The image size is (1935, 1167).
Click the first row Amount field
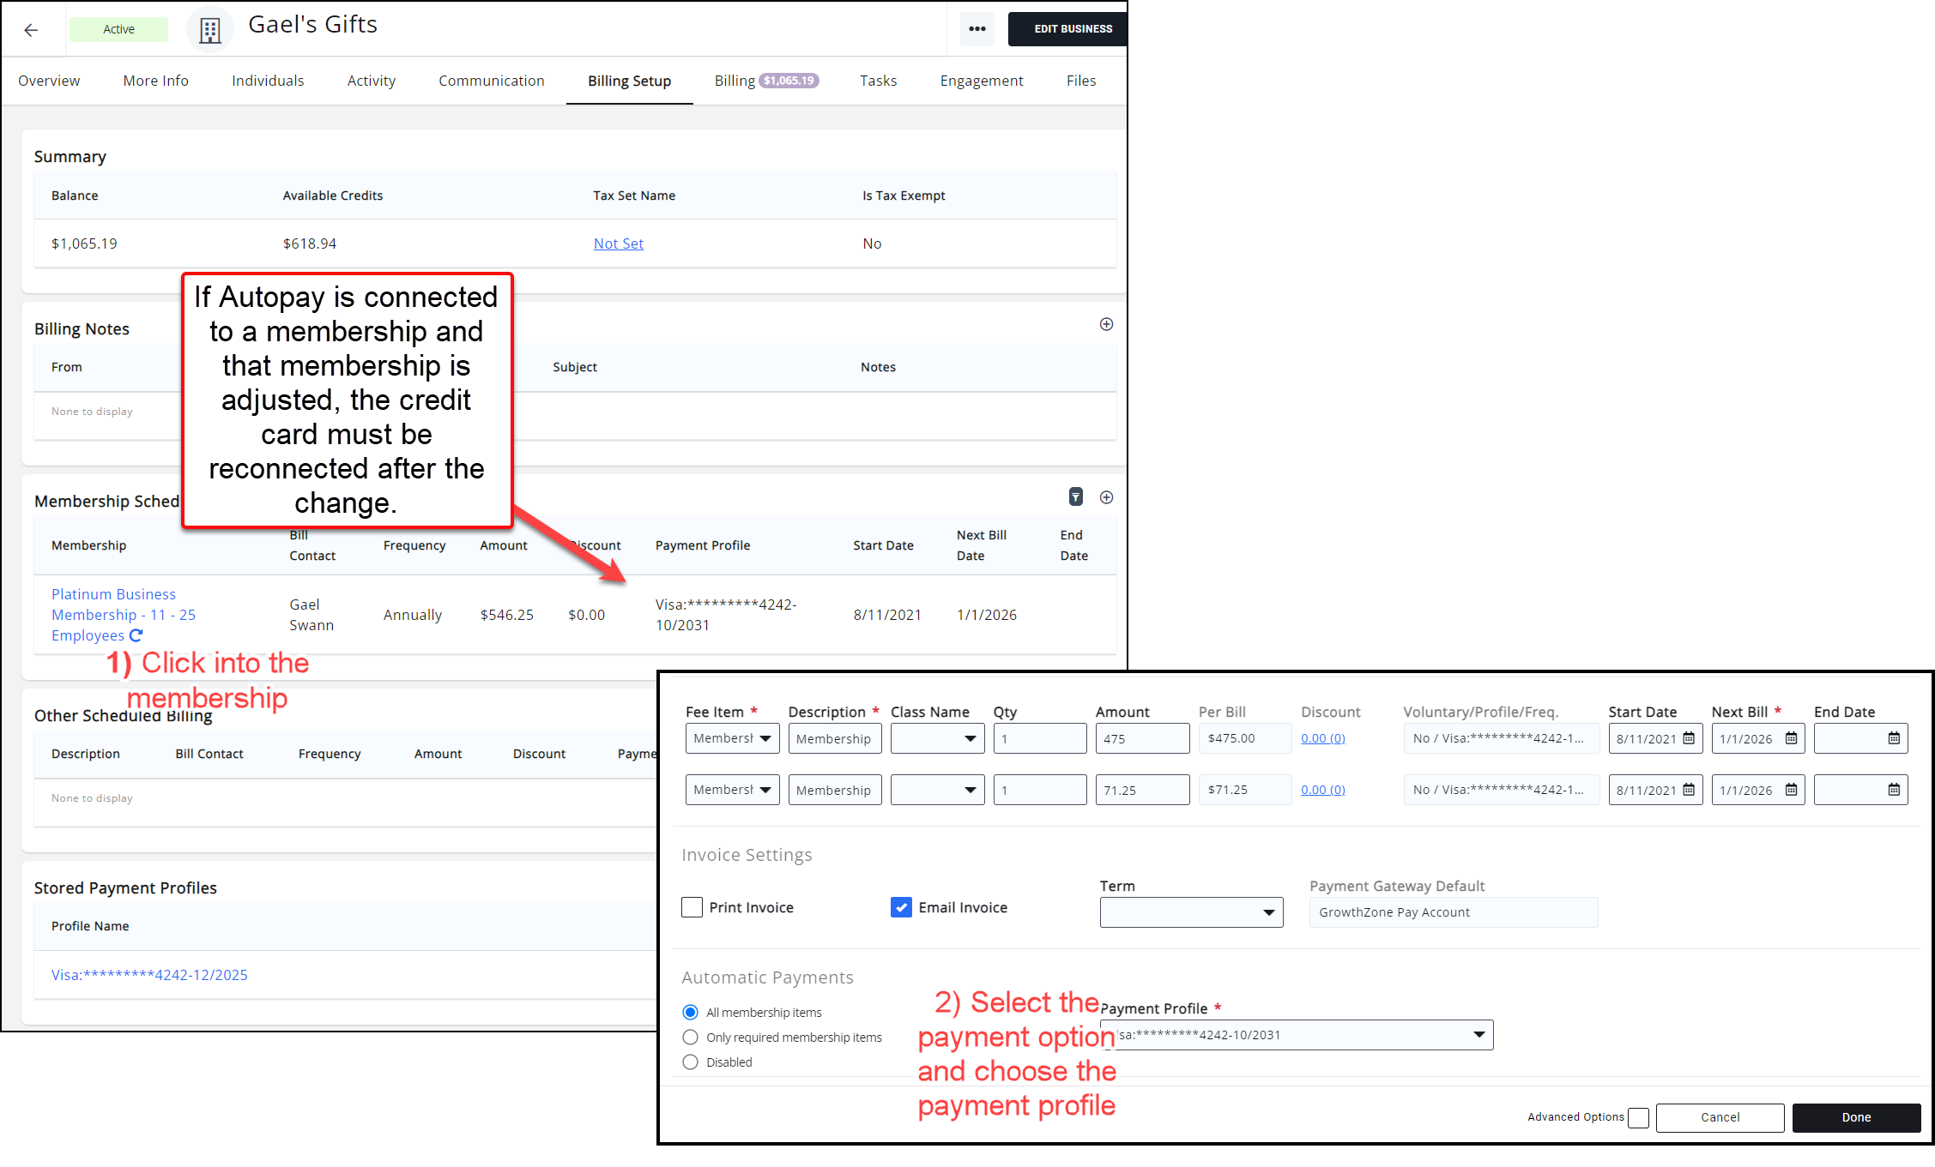point(1141,738)
